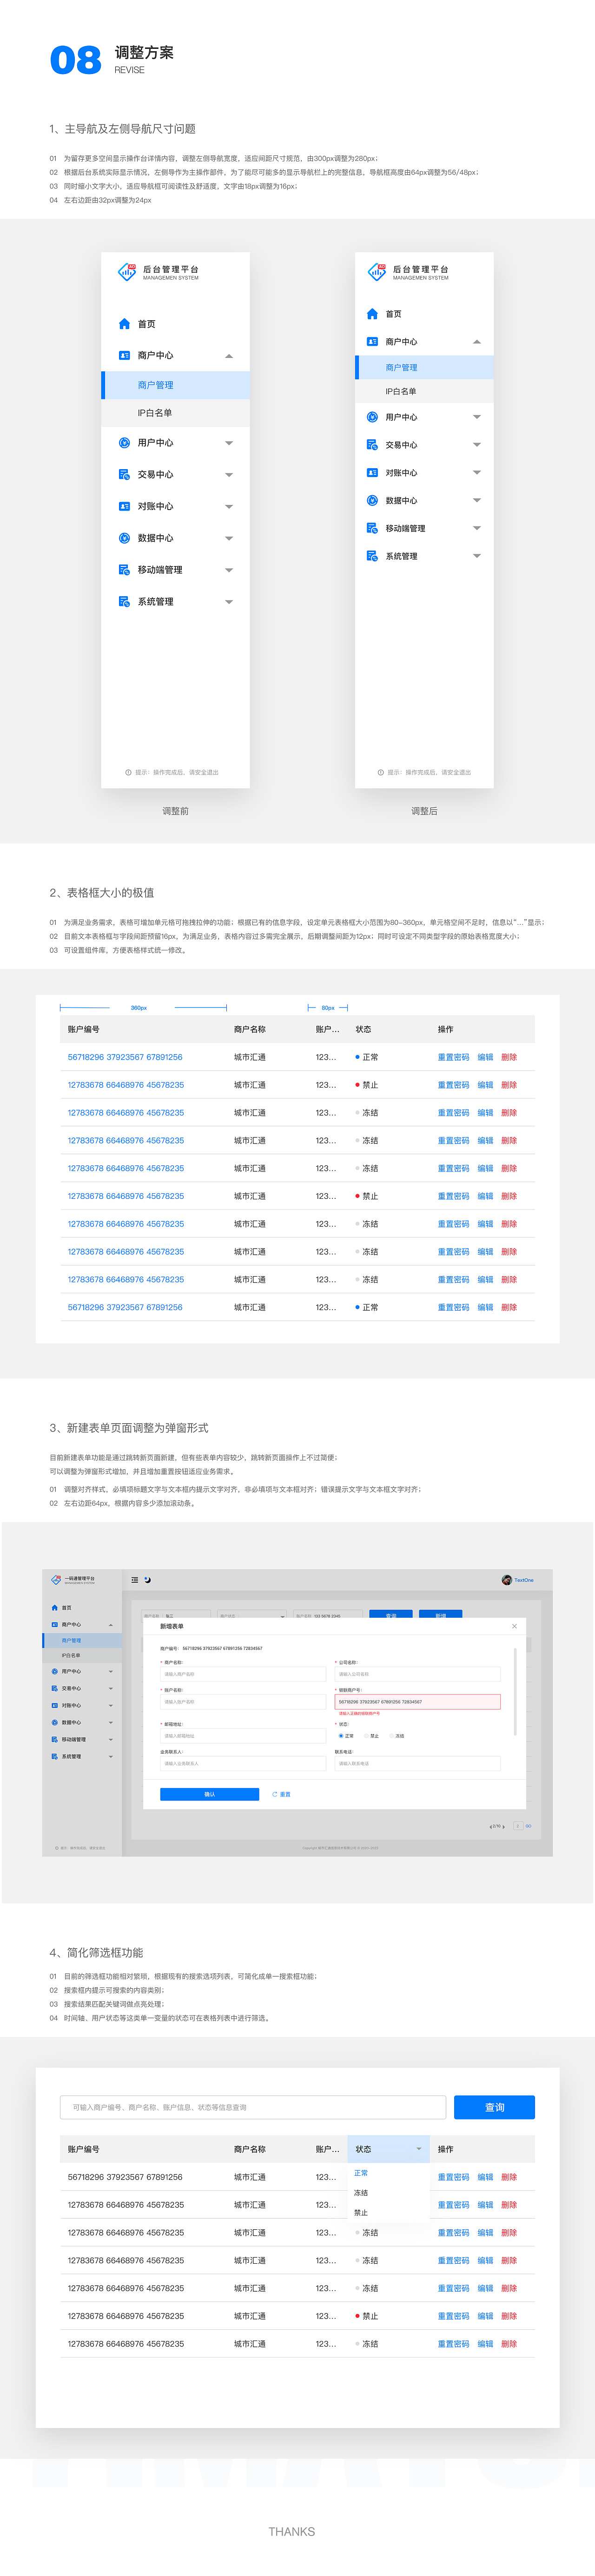
Task: Click the THANKS text at page bottom
Action: pyautogui.click(x=291, y=2532)
